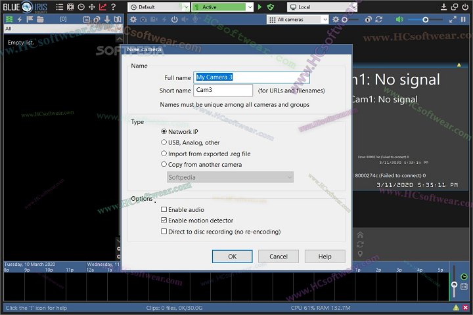Expand the All cameras dropdown
This screenshot has height=315, width=473.
tap(298, 20)
